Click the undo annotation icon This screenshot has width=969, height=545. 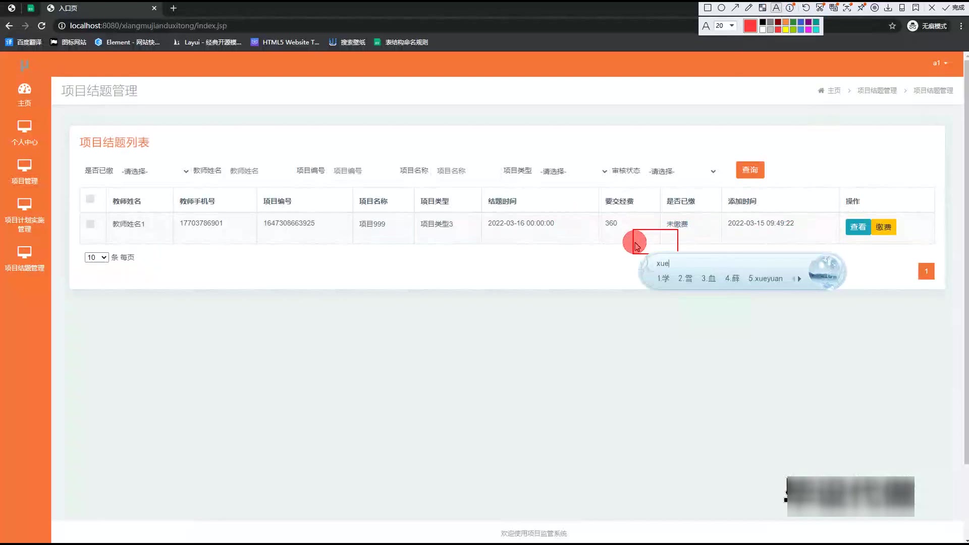tap(806, 8)
